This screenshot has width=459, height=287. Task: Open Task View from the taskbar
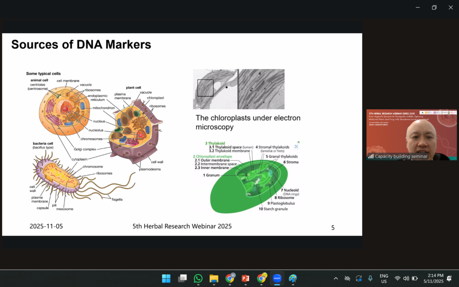[x=182, y=278]
